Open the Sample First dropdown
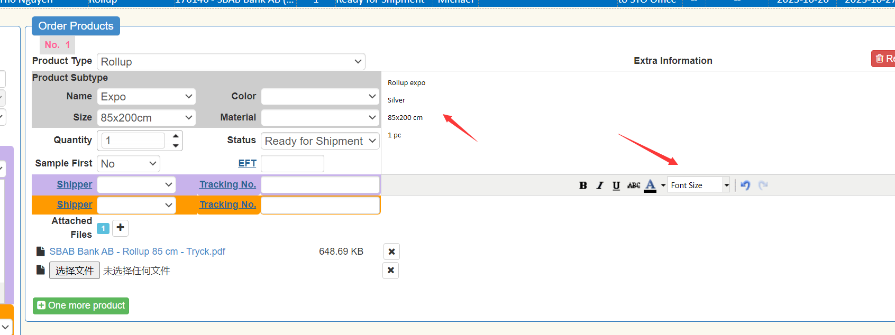 click(x=129, y=164)
